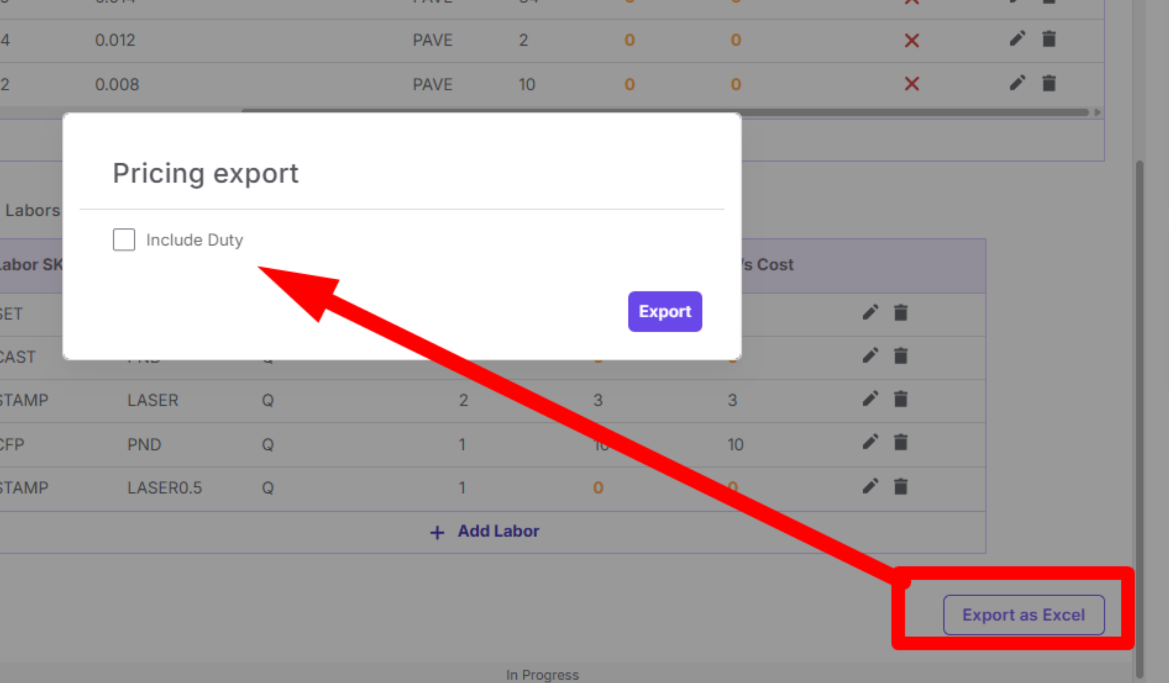Click the Export as Excel button
The image size is (1169, 683).
[x=1023, y=615]
